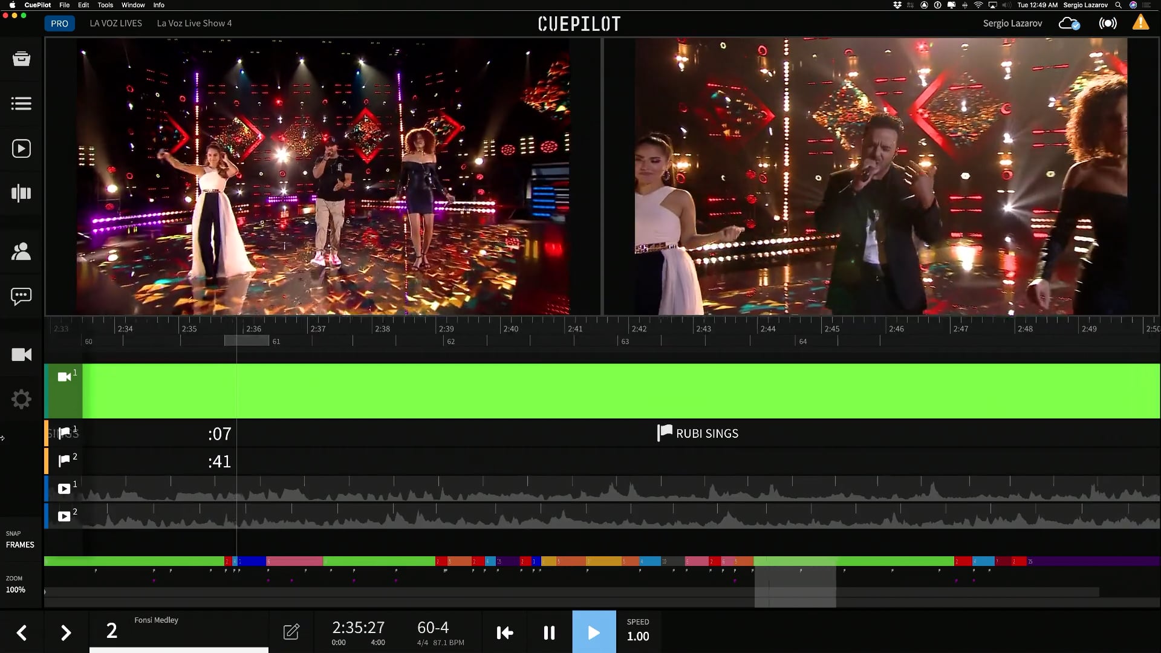The image size is (1161, 653).
Task: Click the Sergio Lazarov account name
Action: [x=1012, y=23]
